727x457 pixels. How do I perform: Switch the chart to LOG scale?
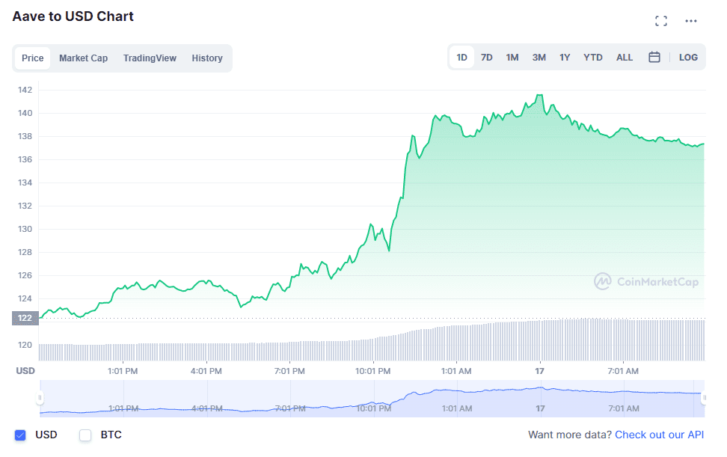point(688,57)
